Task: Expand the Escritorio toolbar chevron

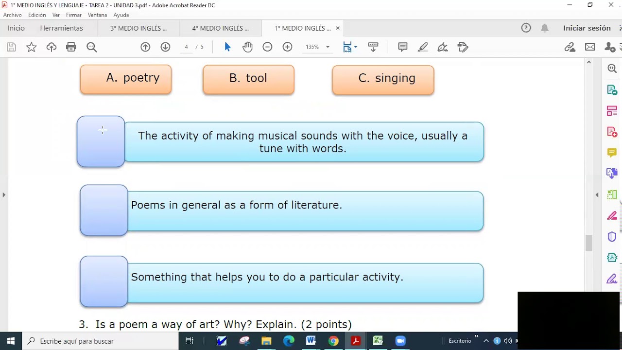Action: coord(477,336)
